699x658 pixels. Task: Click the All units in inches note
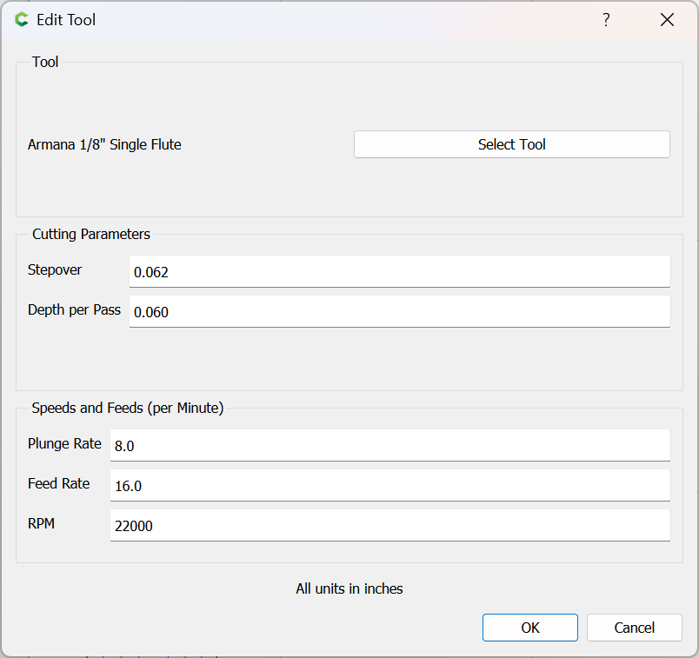point(349,588)
